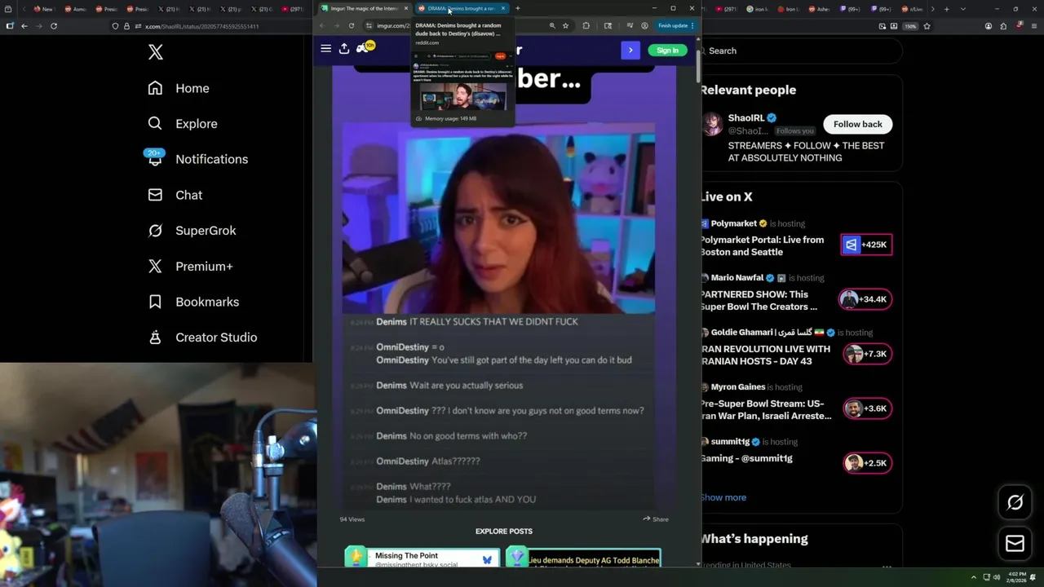Bookmark the X page with star in Firefox
Viewport: 1044px width, 587px height.
(x=927, y=26)
